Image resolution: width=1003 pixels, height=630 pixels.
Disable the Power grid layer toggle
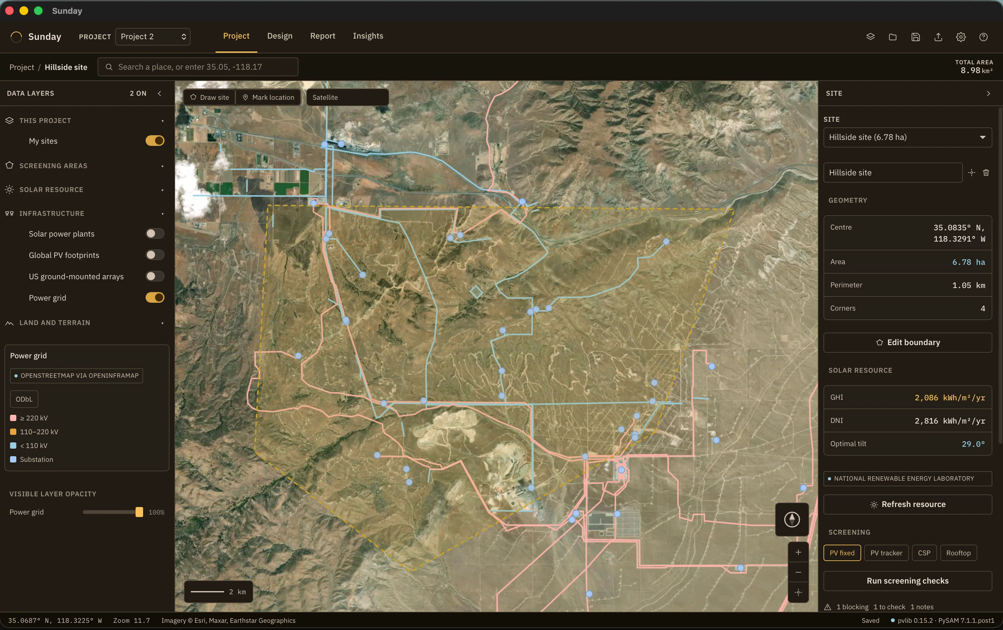point(155,297)
